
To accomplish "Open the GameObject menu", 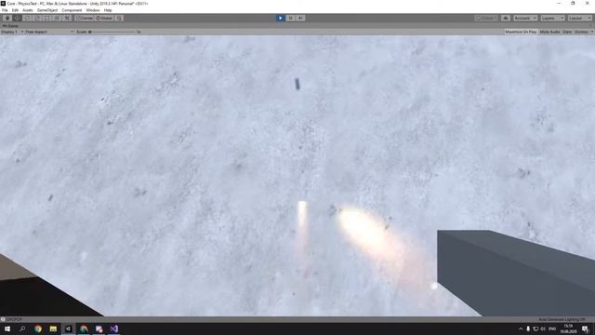I will click(47, 10).
